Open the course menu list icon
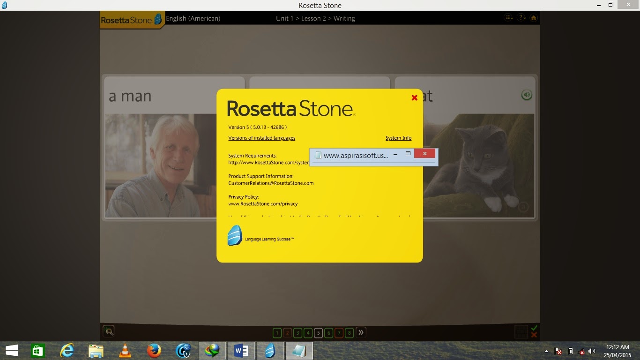The image size is (640, 360). (x=507, y=18)
